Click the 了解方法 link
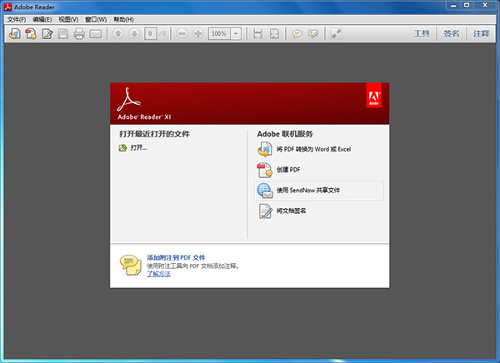Screen dimensions: 500x363 158,274
